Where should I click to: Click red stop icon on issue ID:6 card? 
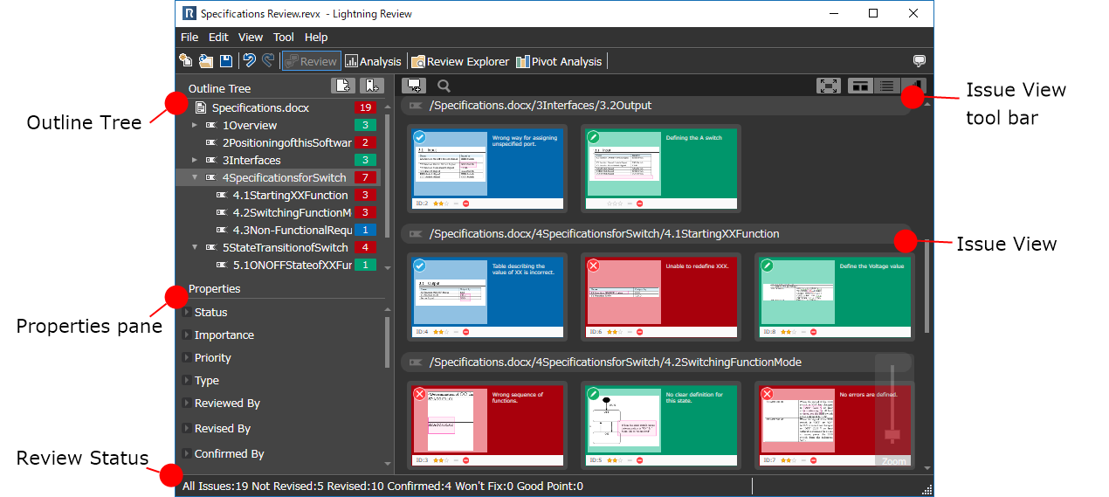coord(640,332)
